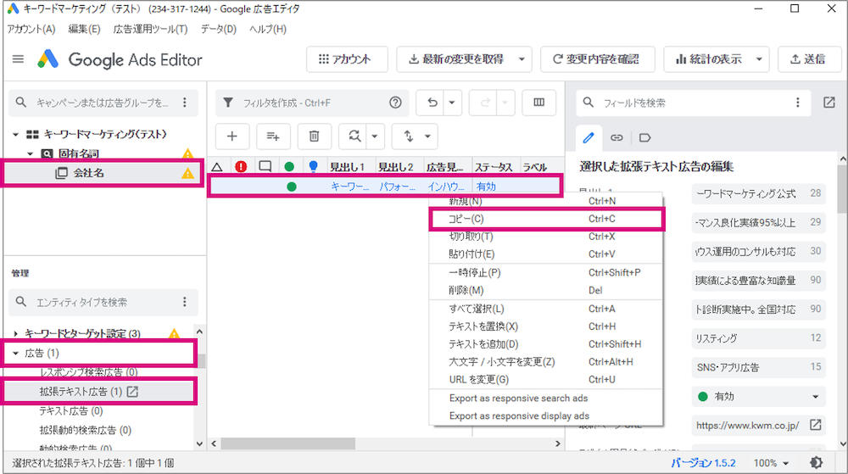This screenshot has width=848, height=474.
Task: Sort by lightbulb recommendation column header
Action: coord(313,167)
